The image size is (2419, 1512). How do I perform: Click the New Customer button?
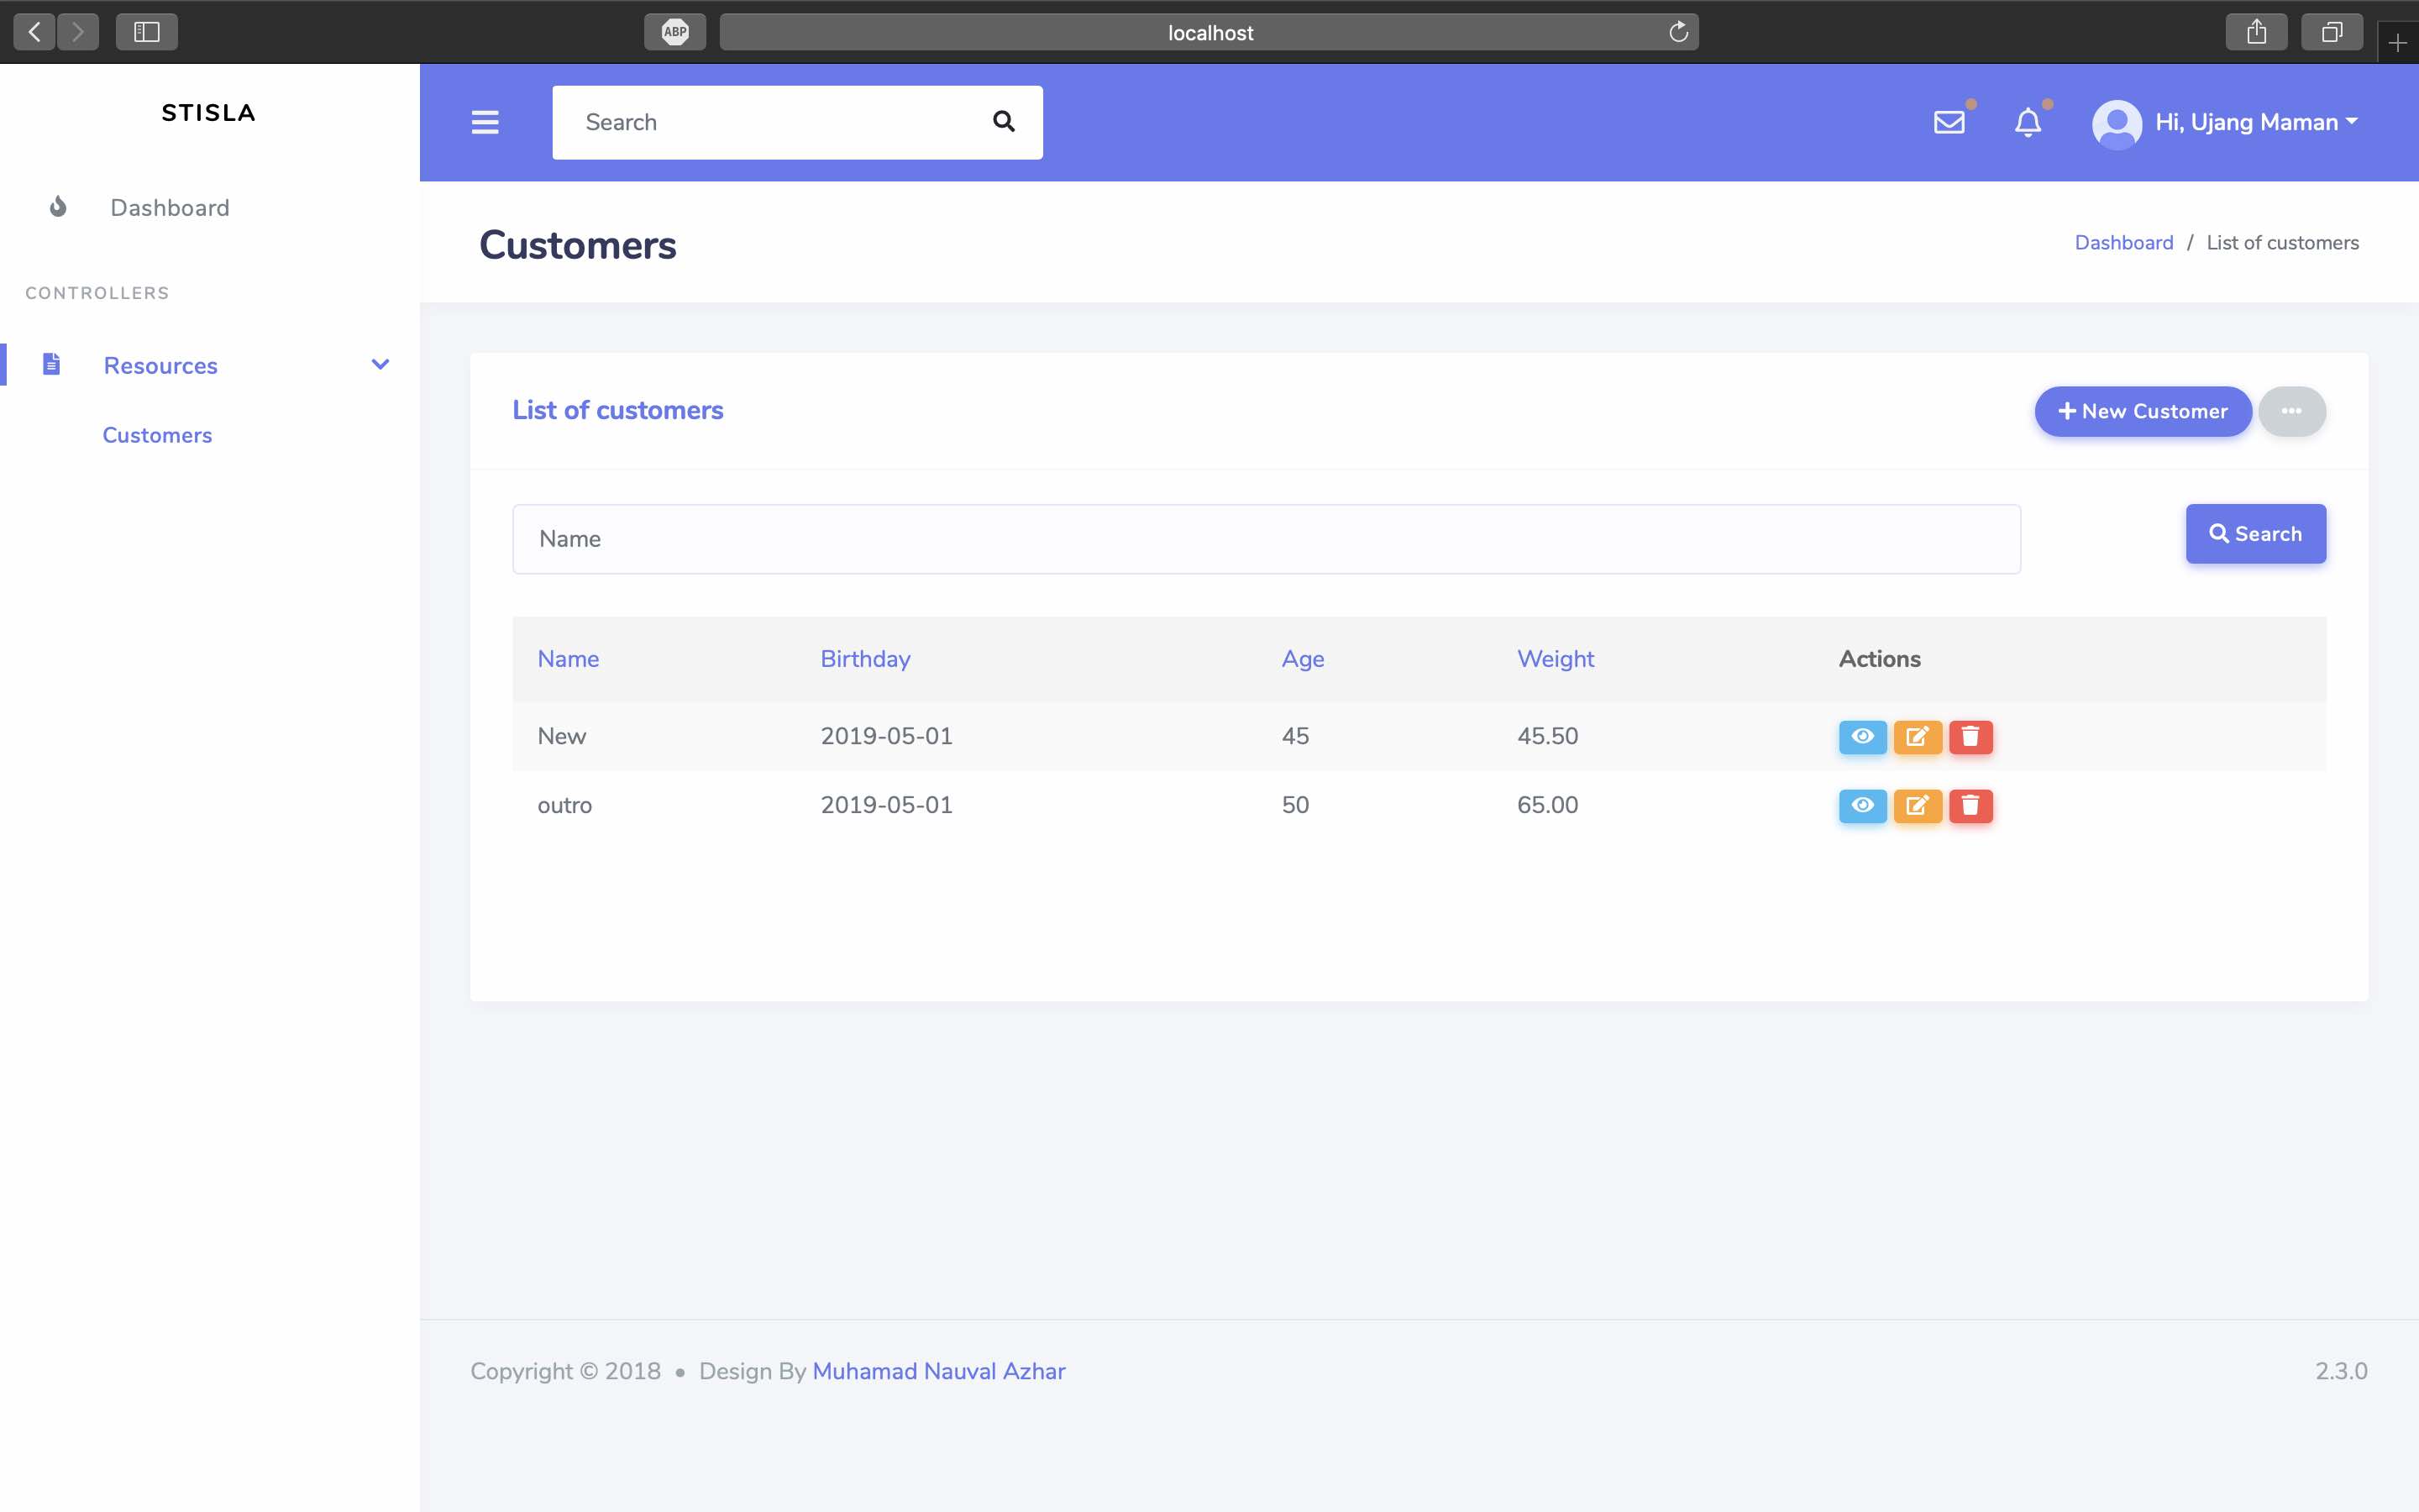click(2142, 411)
